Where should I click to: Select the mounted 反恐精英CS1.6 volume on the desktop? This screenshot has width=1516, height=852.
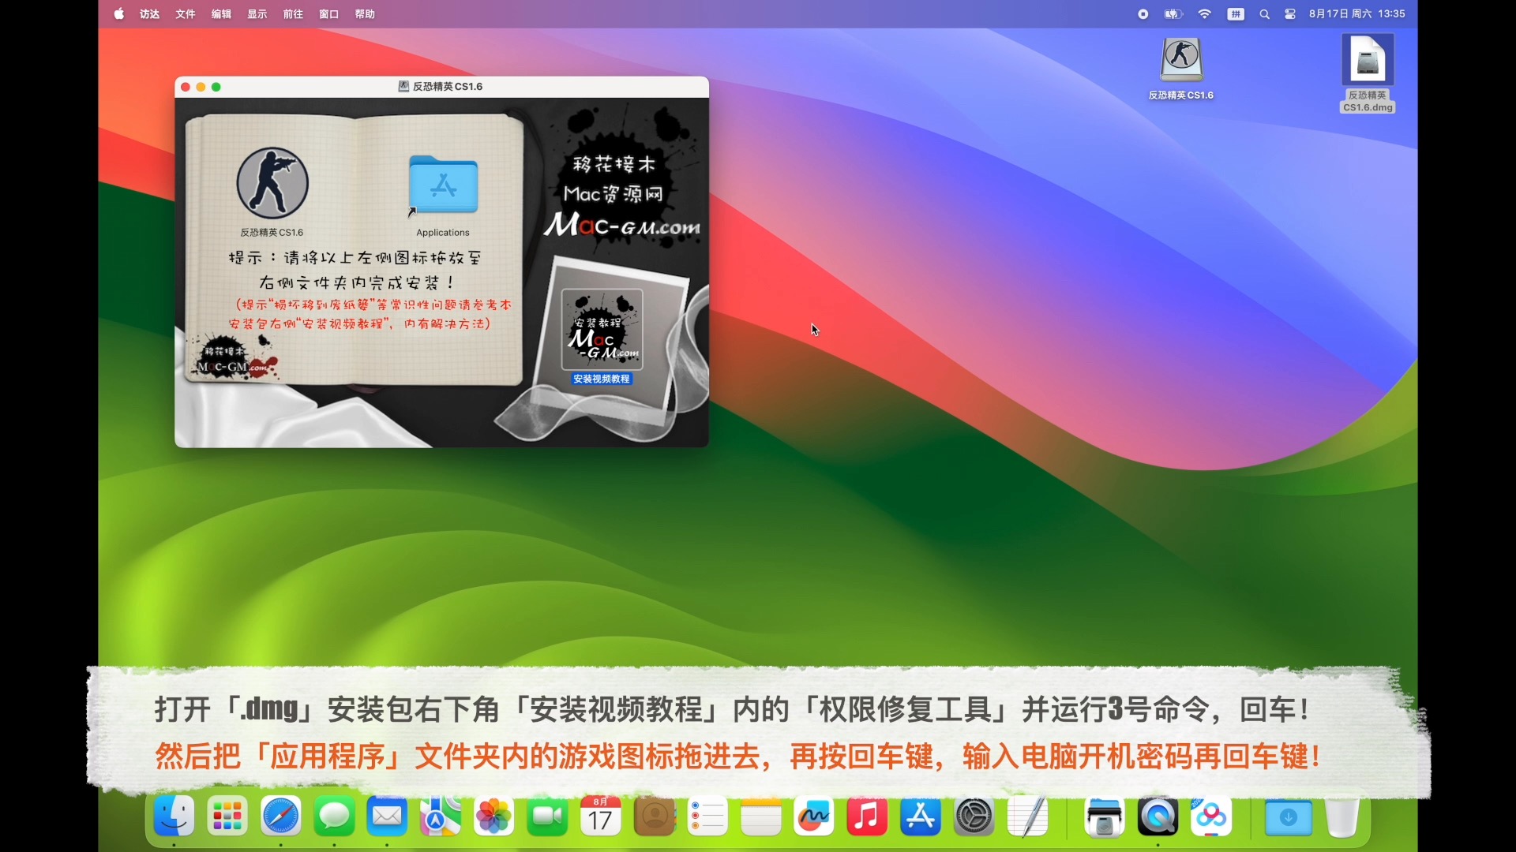[x=1180, y=60]
